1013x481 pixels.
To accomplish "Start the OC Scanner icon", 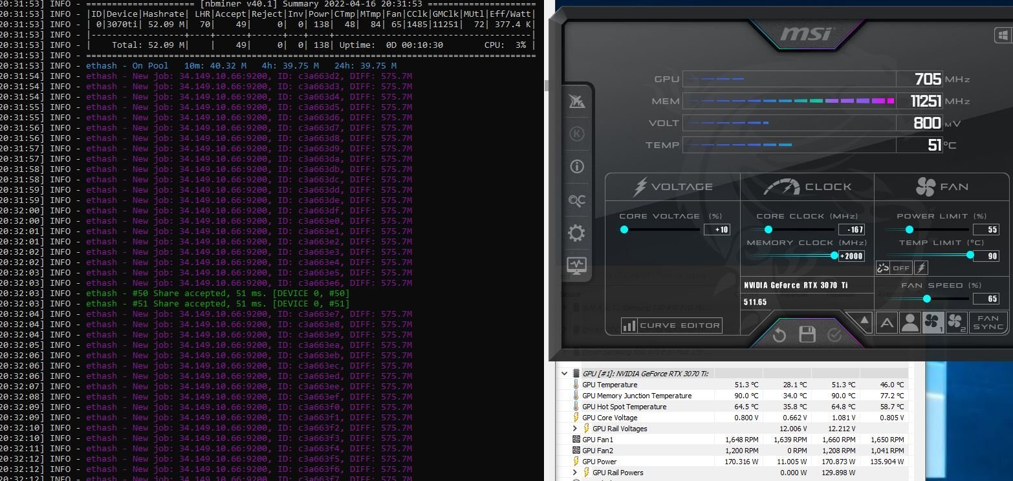I will [x=576, y=200].
